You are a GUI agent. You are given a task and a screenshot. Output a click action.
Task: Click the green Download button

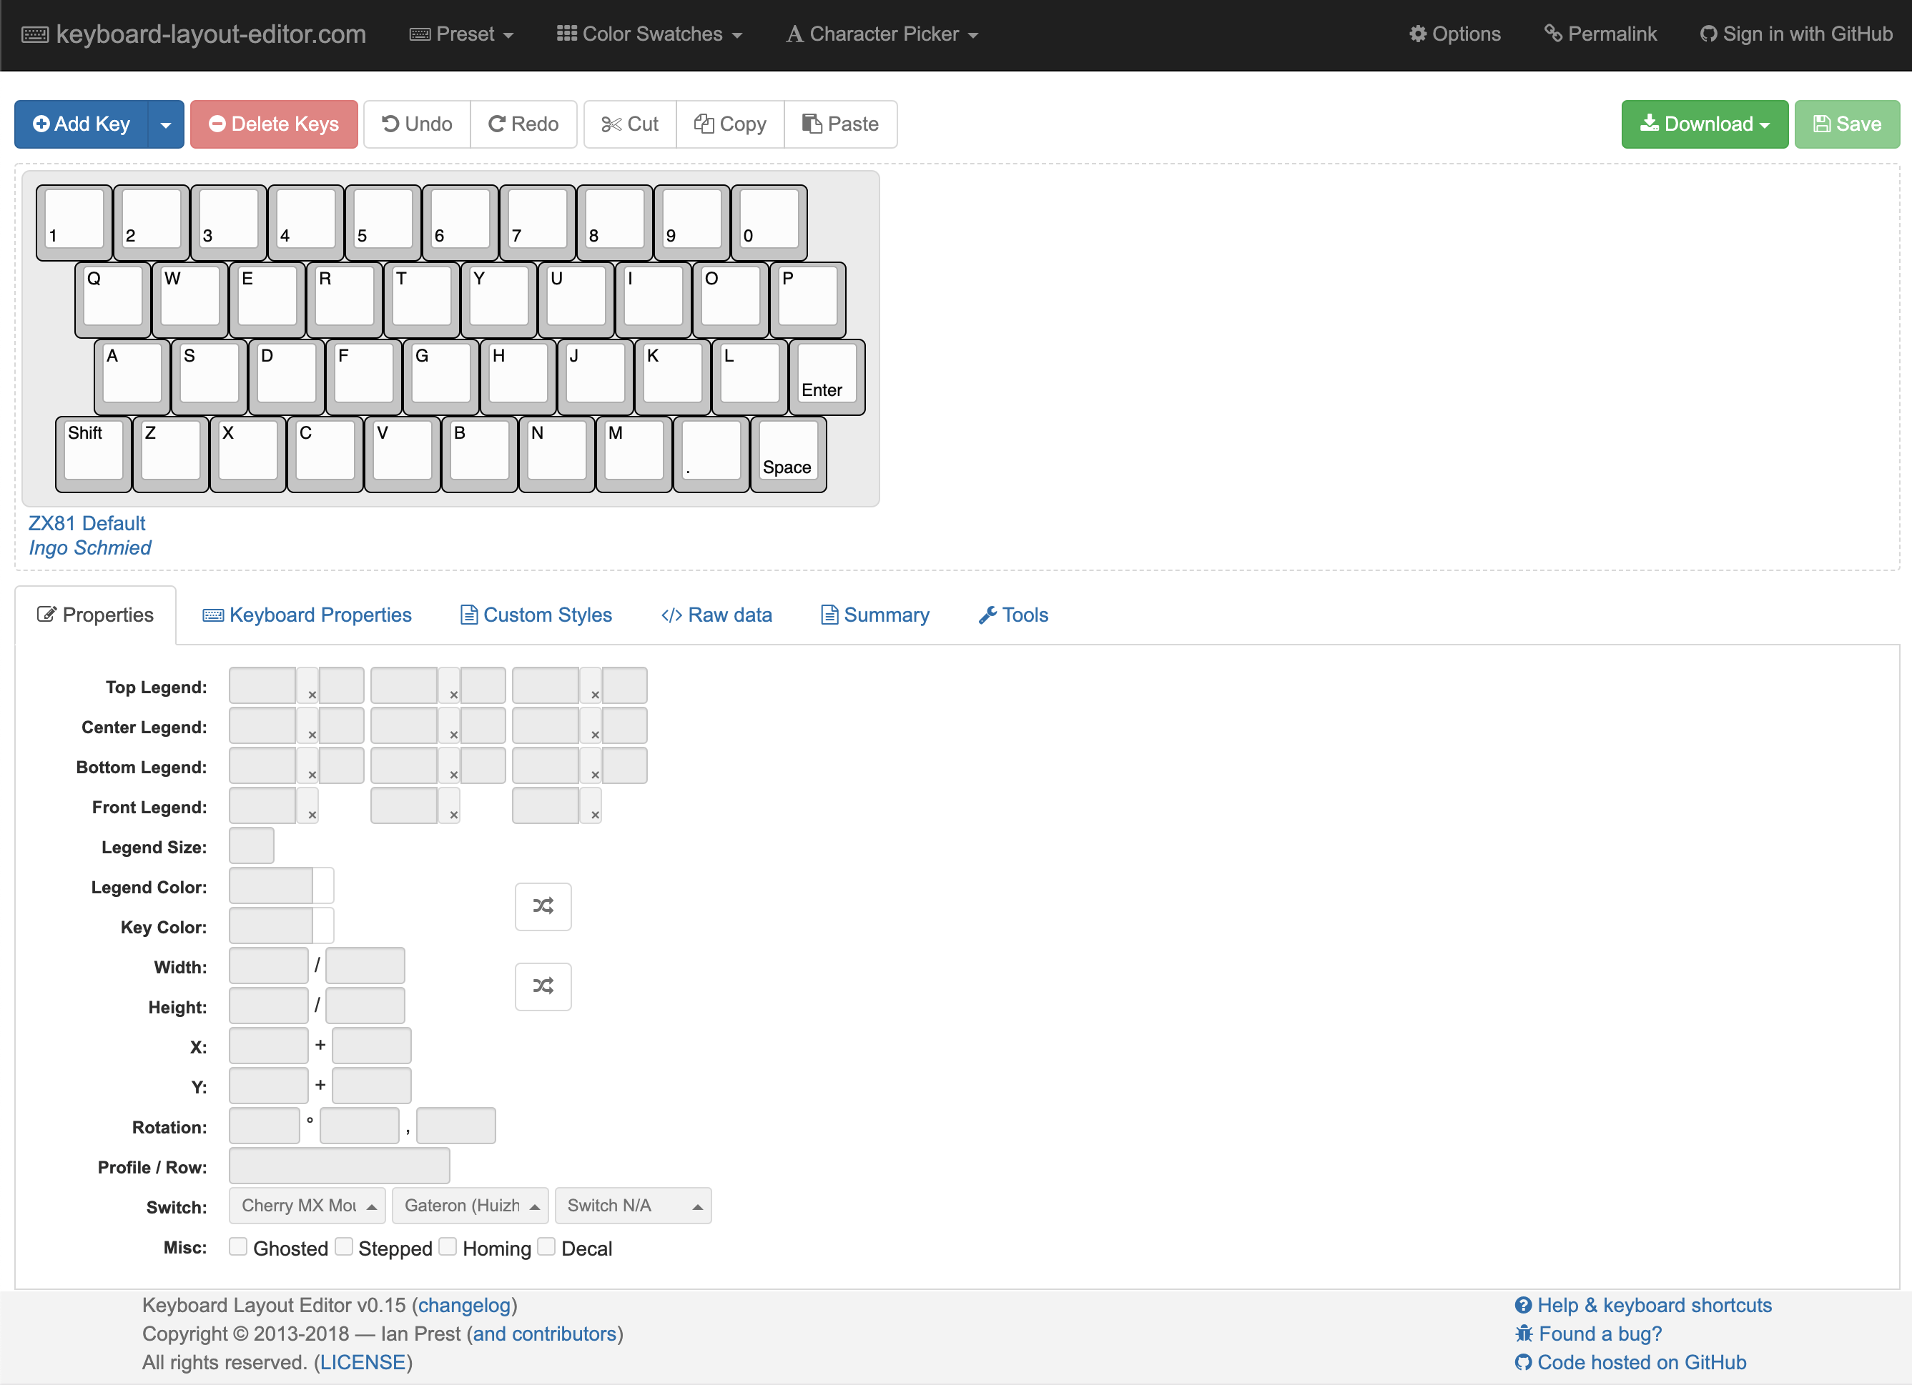point(1704,124)
